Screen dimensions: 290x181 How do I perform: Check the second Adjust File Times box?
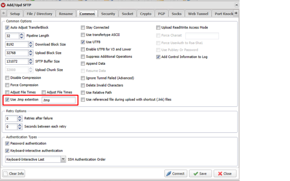tap(43, 92)
